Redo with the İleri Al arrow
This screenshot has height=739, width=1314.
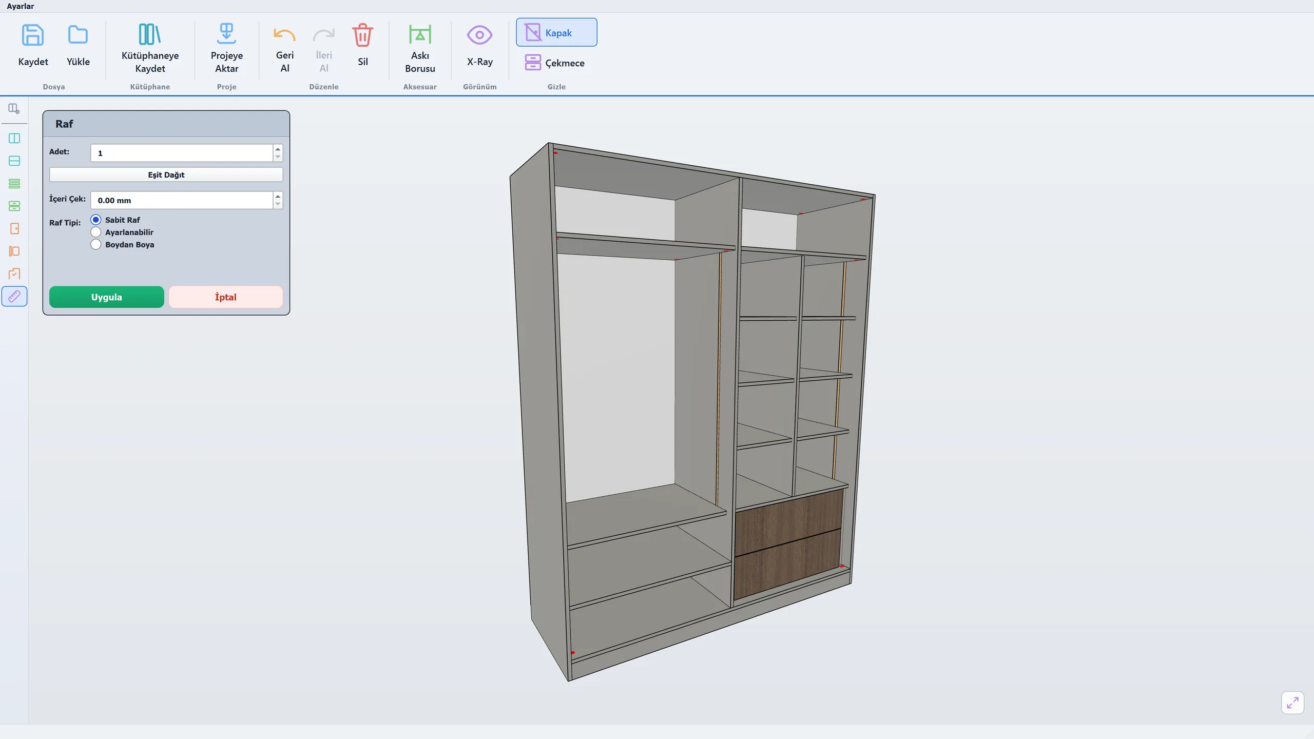323,35
